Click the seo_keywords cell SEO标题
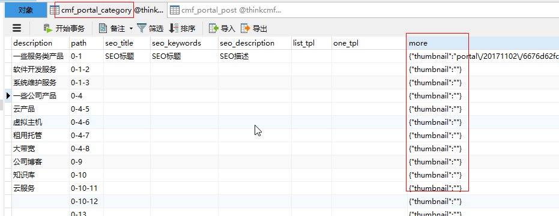Image resolution: width=559 pixels, height=216 pixels. 184,56
